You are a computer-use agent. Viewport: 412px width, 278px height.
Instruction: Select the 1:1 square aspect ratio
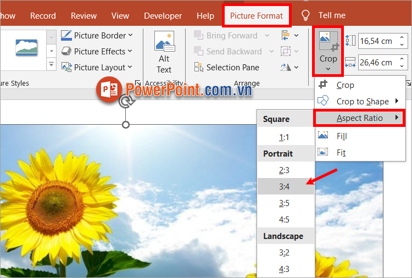click(x=286, y=137)
